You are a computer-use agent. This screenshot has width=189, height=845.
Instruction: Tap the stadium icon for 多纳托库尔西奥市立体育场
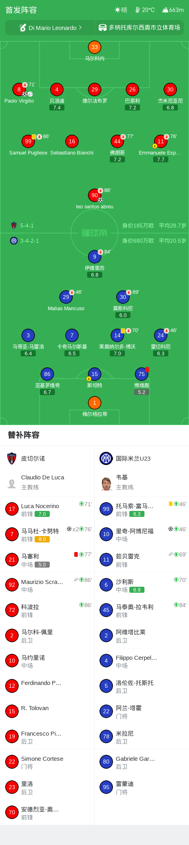coord(103,28)
